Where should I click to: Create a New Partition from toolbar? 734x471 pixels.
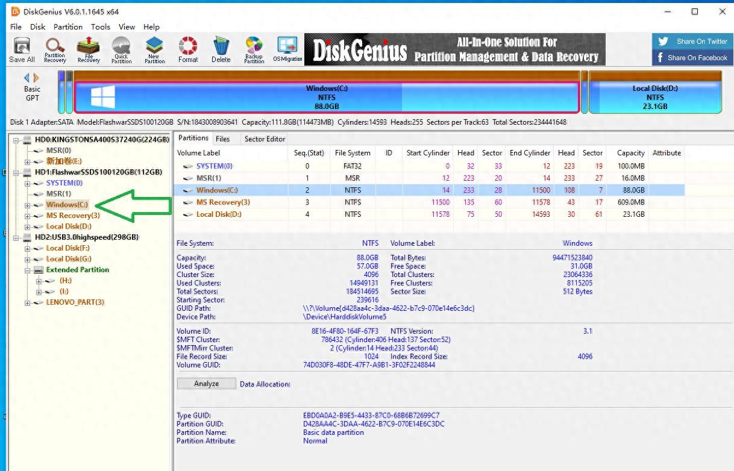click(155, 49)
